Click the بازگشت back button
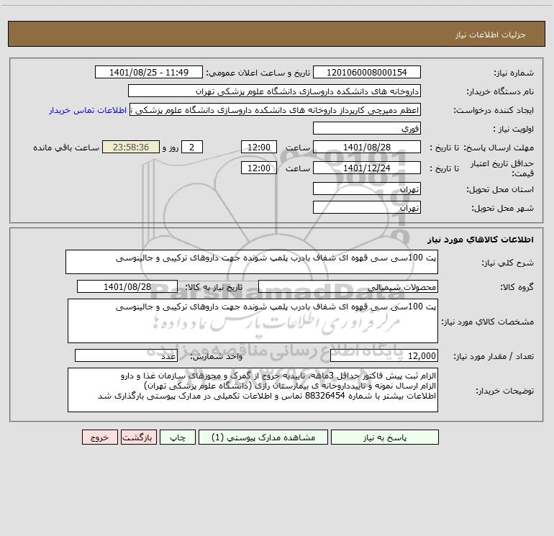Image resolution: width=554 pixels, height=536 pixels. point(139,437)
